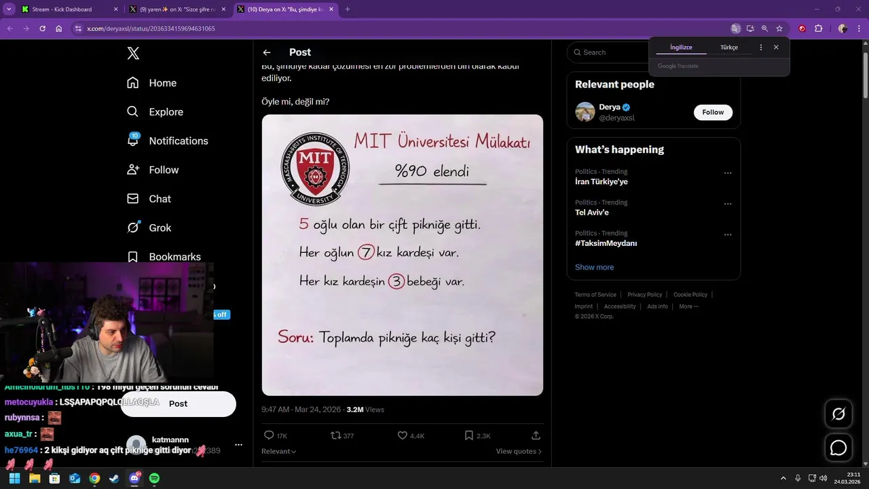Open the Chrome three-dot menu
The height and width of the screenshot is (489, 869).
coord(857,29)
